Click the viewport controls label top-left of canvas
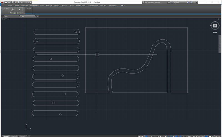The image size is (222, 137). coord(6,19)
